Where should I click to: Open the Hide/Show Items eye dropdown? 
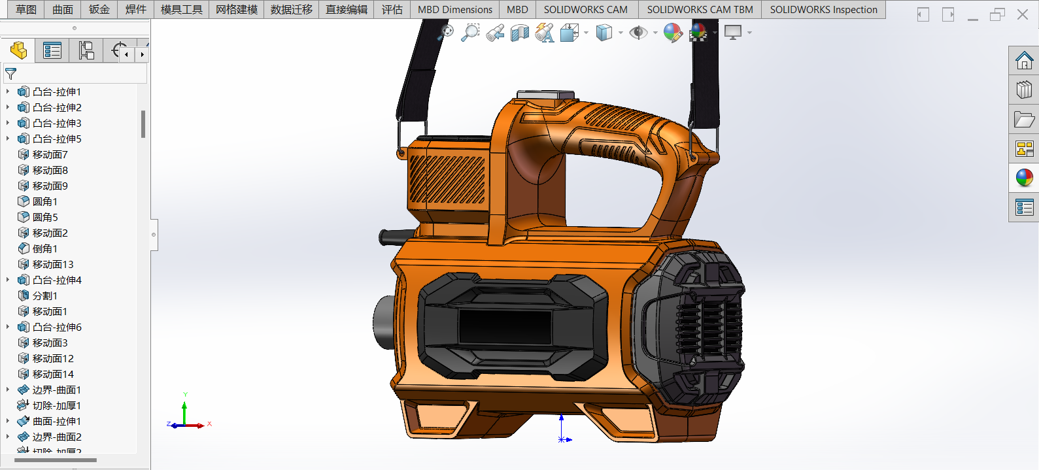[x=655, y=33]
